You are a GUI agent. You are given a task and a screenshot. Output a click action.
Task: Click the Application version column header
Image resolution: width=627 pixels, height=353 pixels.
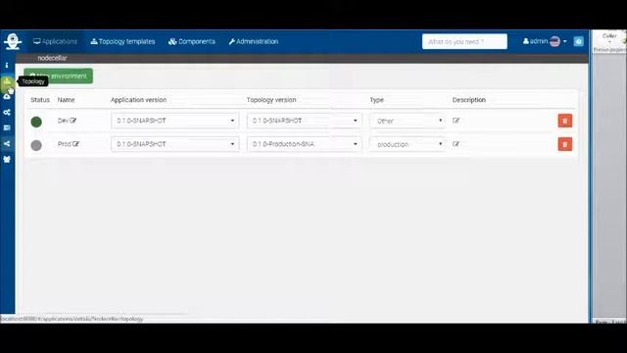(x=138, y=100)
